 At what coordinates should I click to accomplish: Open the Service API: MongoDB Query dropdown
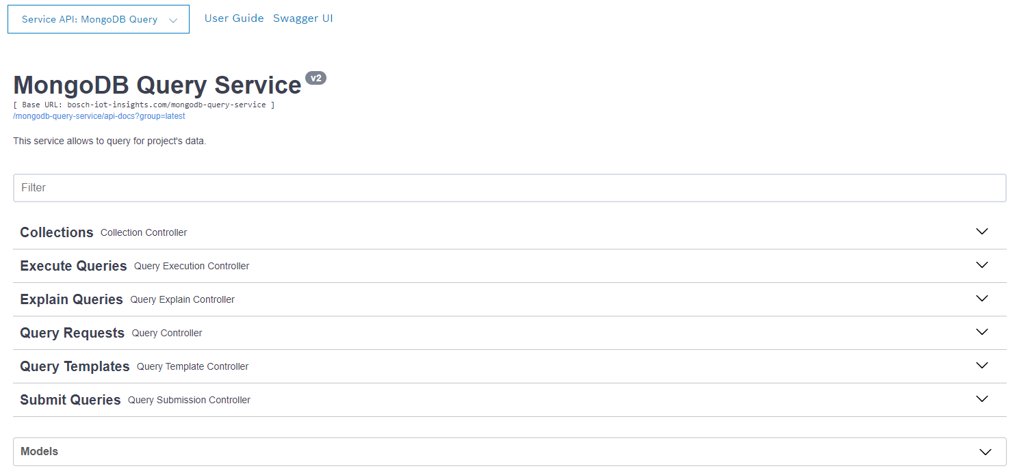coord(99,20)
